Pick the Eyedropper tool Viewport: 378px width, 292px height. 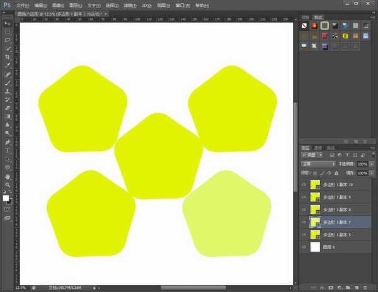coord(8,65)
